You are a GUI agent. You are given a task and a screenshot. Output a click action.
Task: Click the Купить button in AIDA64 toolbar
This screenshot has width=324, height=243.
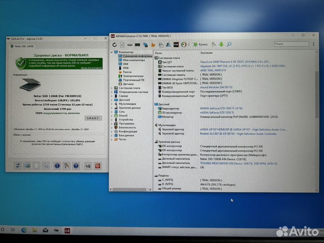[200, 44]
